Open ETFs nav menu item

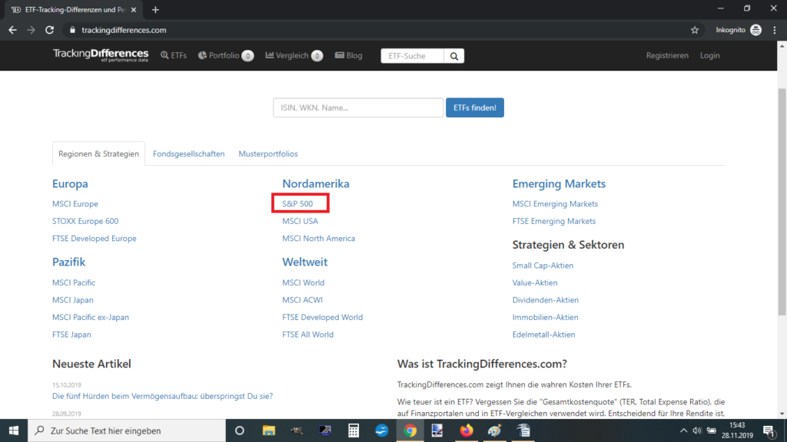[x=174, y=55]
